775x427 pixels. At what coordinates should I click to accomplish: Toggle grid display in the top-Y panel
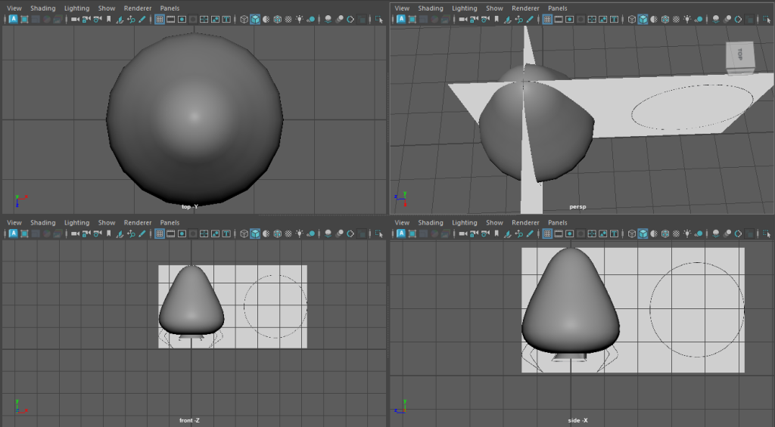160,20
